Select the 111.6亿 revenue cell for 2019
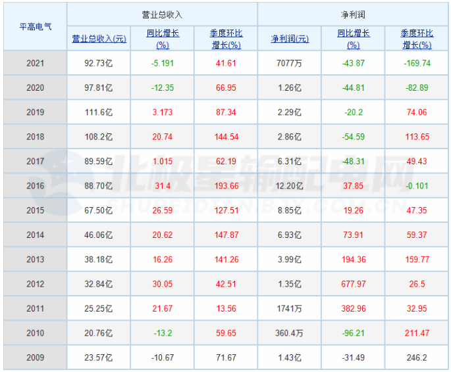451x372 pixels. (99, 112)
